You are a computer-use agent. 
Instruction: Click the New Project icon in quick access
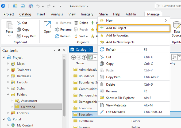pos(15,6)
